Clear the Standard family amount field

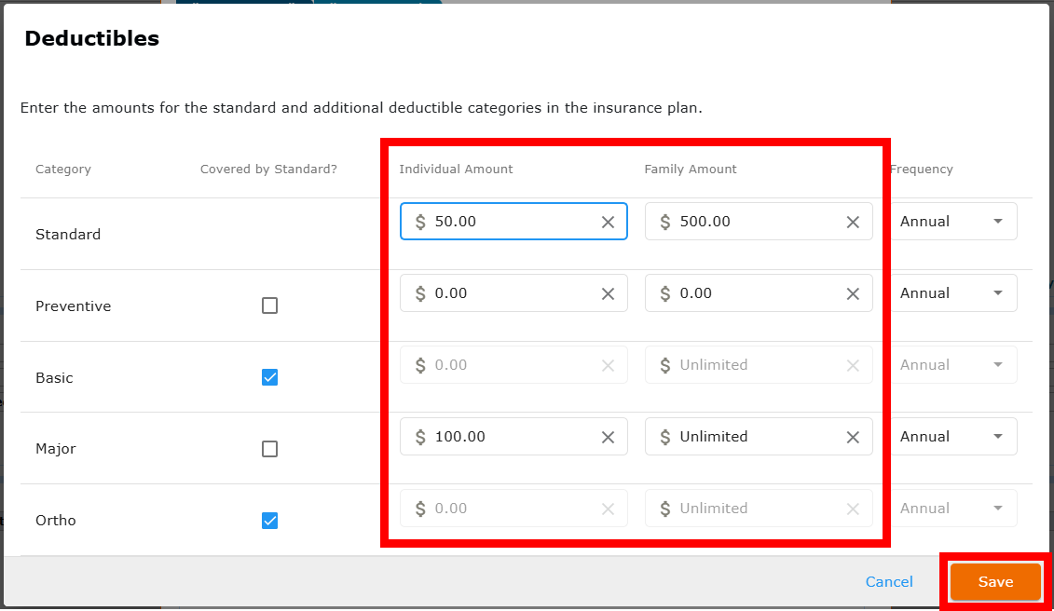853,222
